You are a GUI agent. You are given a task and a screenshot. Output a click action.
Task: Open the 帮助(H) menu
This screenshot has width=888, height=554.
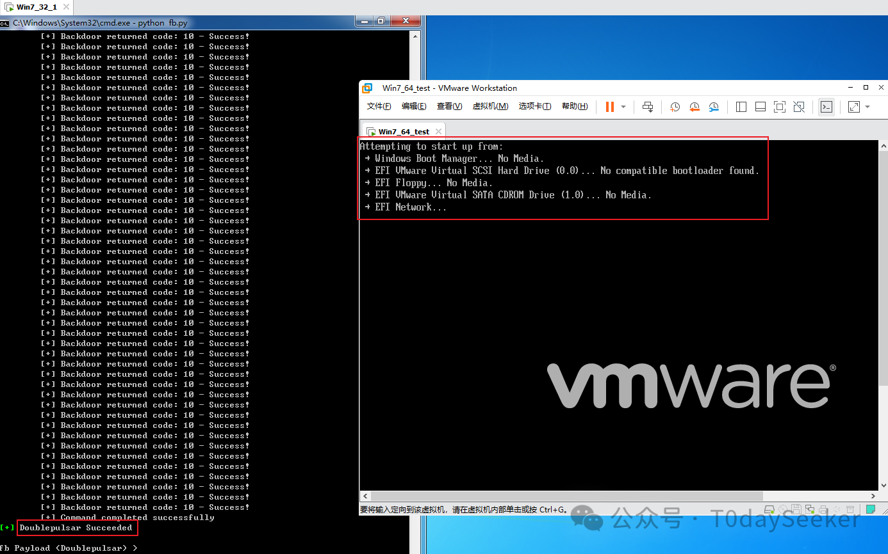point(575,106)
